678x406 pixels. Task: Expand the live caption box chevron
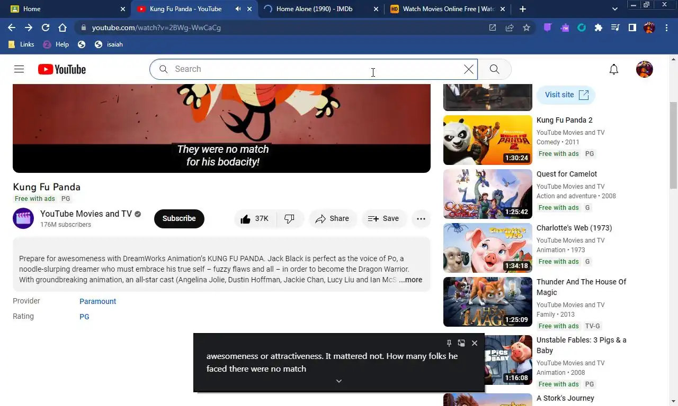pyautogui.click(x=339, y=381)
